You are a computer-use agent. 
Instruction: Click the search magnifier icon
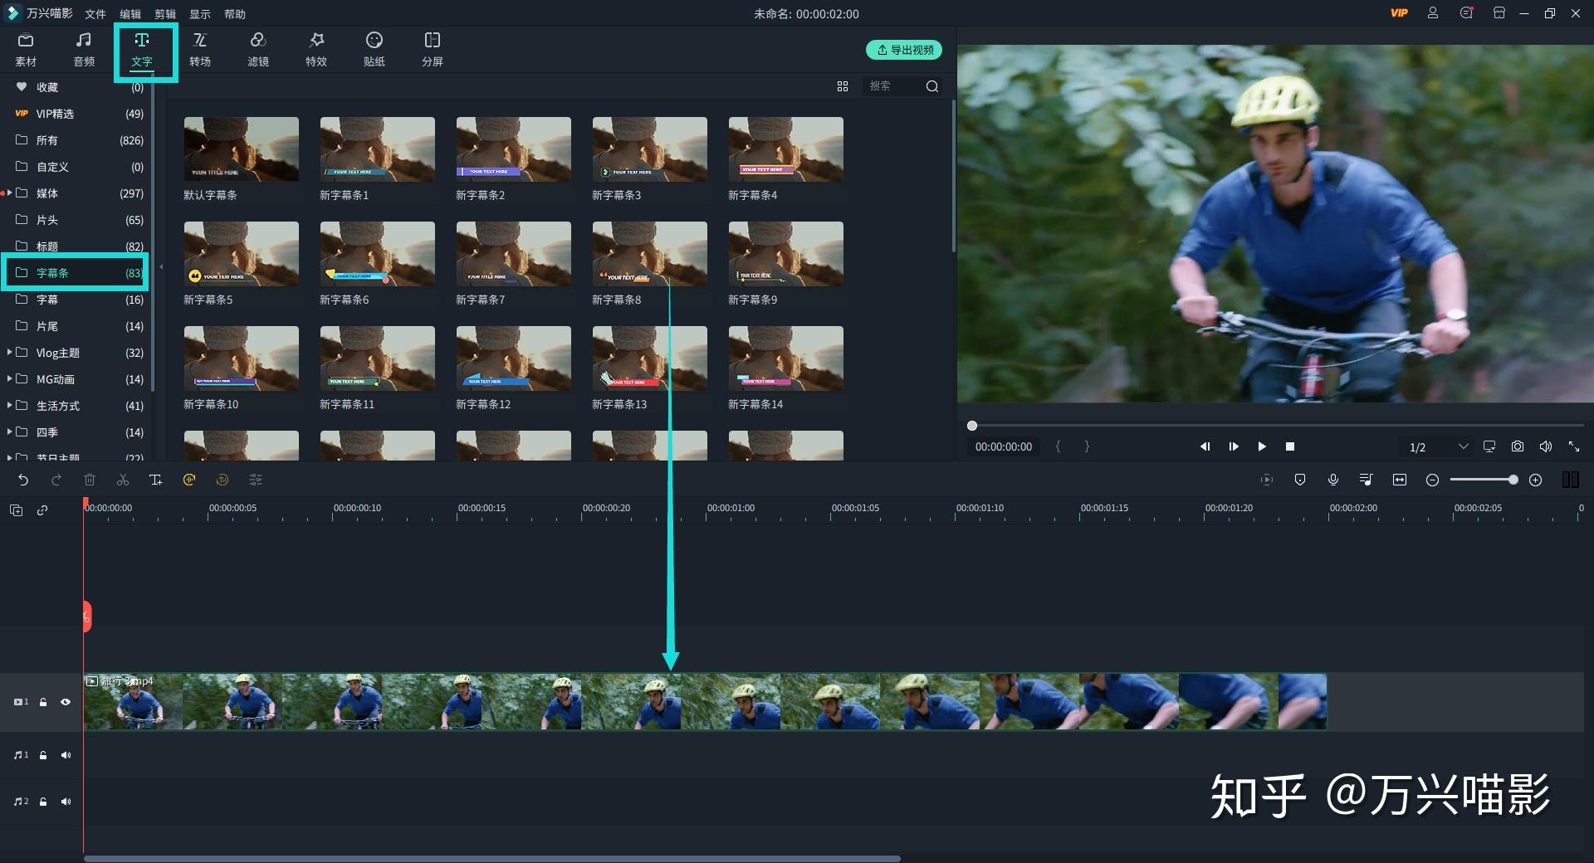932,86
